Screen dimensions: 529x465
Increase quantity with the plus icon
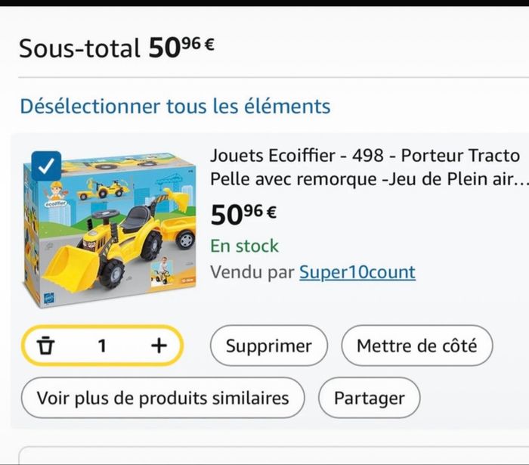click(158, 346)
